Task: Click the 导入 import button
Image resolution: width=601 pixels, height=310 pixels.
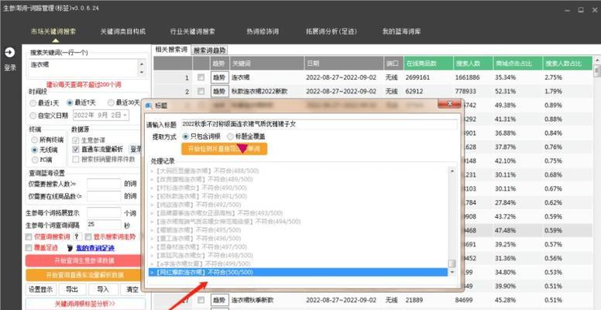Action: click(x=102, y=289)
